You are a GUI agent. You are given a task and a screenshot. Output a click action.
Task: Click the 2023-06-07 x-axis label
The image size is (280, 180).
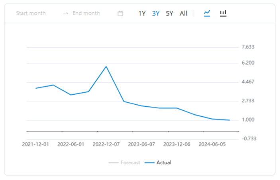(142, 144)
